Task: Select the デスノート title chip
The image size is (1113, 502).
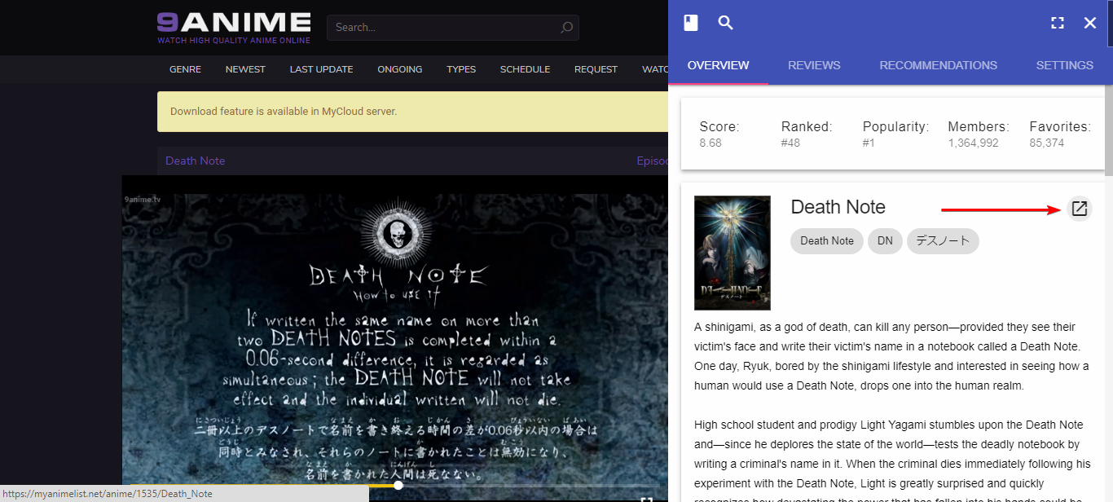Action: [943, 241]
